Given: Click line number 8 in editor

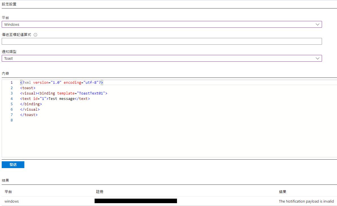Looking at the screenshot, I should pyautogui.click(x=12, y=120).
